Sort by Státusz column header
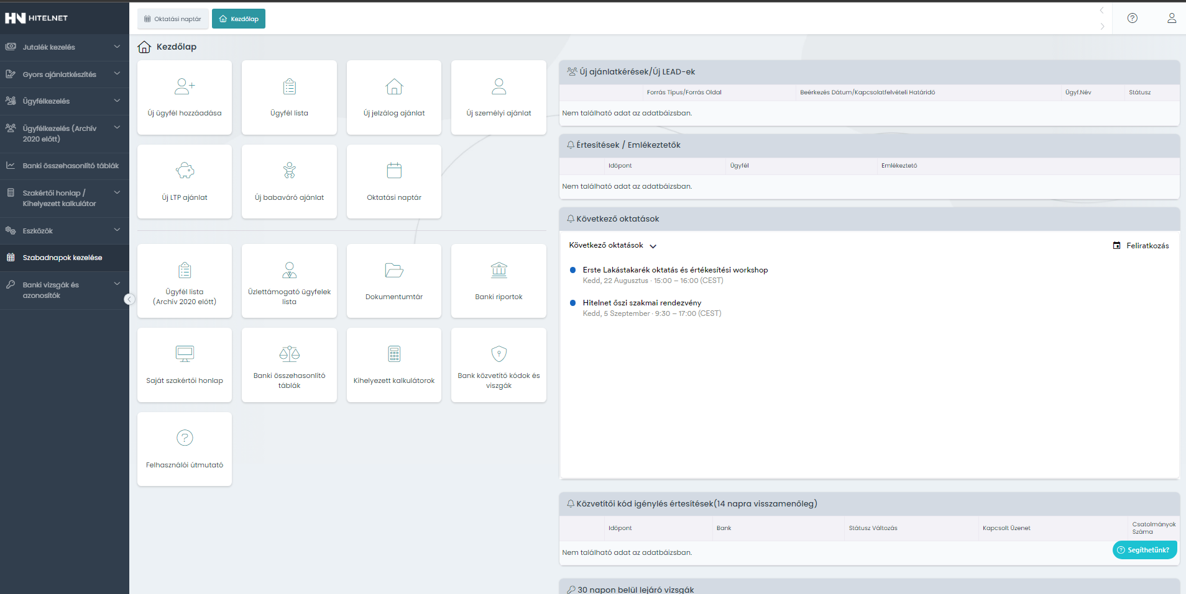The image size is (1186, 594). pos(1140,92)
